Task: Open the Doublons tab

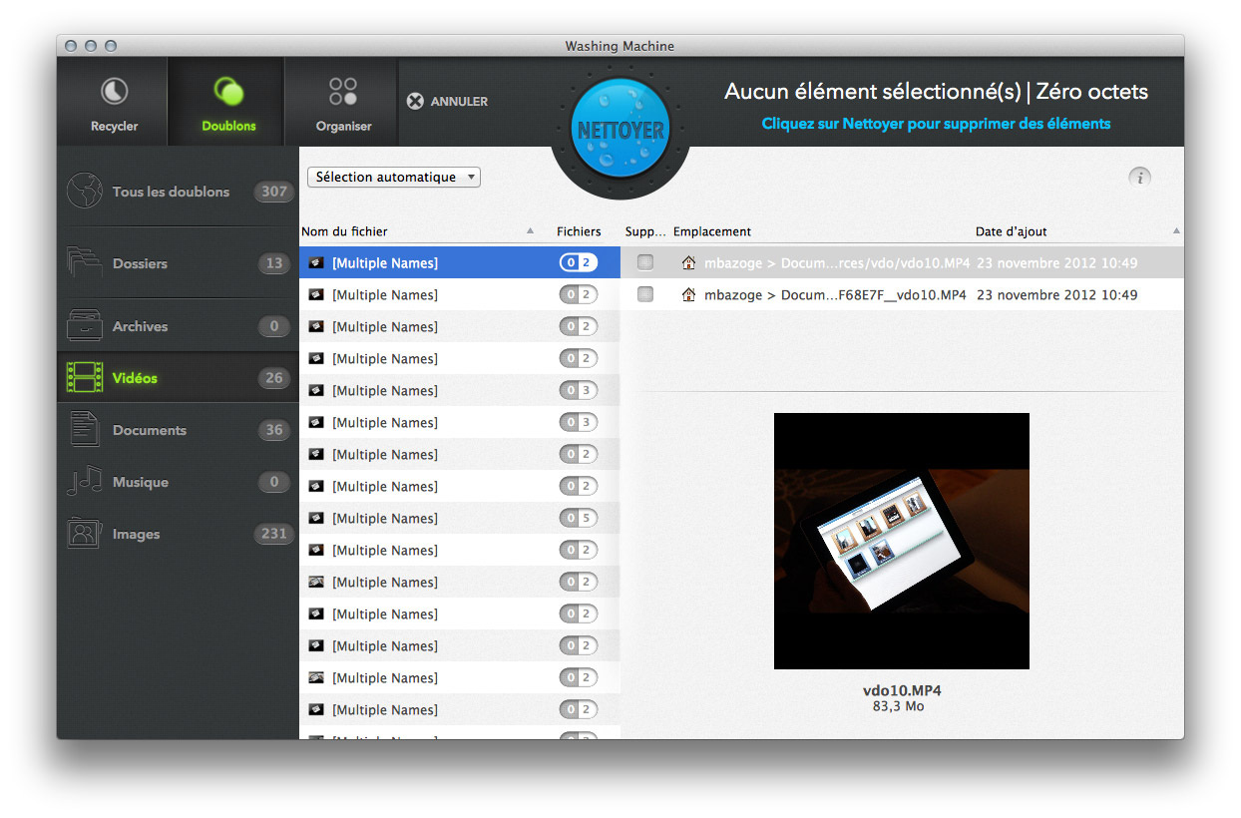Action: 228,103
